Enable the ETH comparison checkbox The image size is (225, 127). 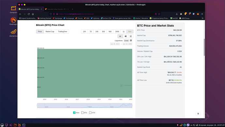tap(90, 113)
